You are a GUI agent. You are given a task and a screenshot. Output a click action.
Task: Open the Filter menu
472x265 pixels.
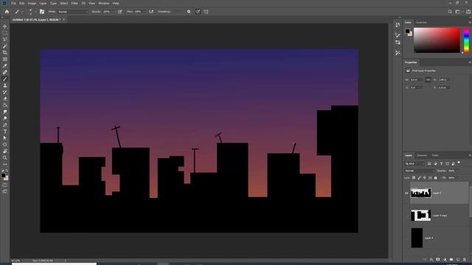[74, 3]
